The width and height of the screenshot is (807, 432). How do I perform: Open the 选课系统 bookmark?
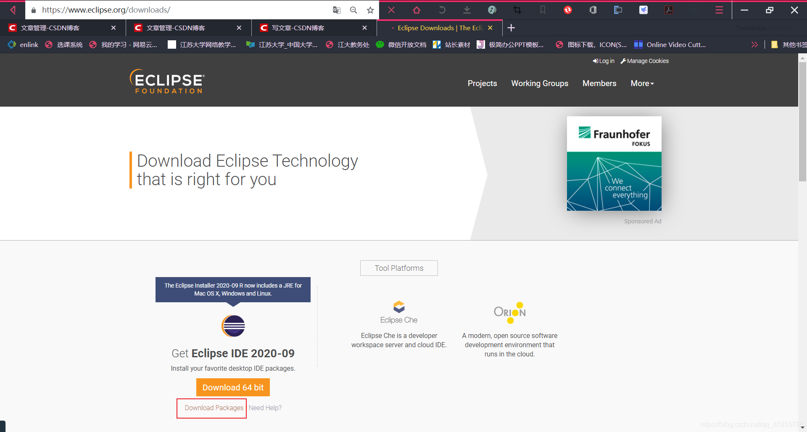[64, 45]
